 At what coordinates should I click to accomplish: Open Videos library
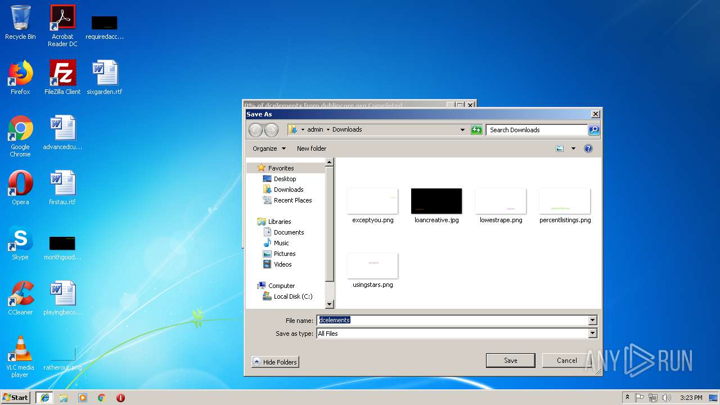(x=282, y=264)
